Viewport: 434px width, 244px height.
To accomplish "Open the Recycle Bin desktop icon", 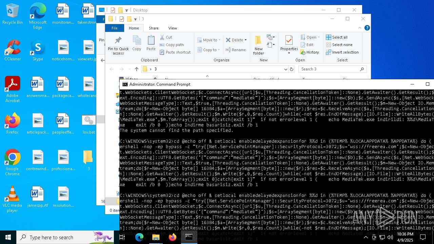I will click(13, 14).
